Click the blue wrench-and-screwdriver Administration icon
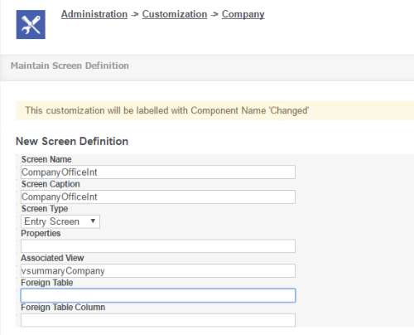 [31, 25]
